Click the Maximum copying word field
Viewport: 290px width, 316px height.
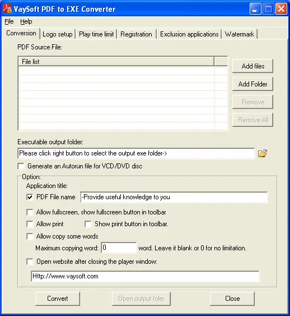[x=119, y=248]
